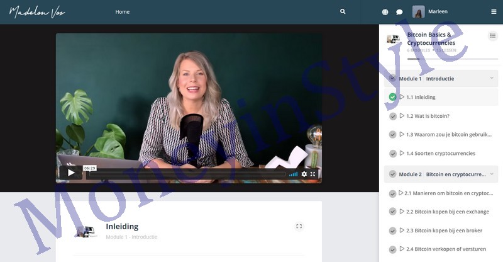Screen dimensions: 503x262
Task: Adjust the video volume bars
Action: click(x=293, y=174)
